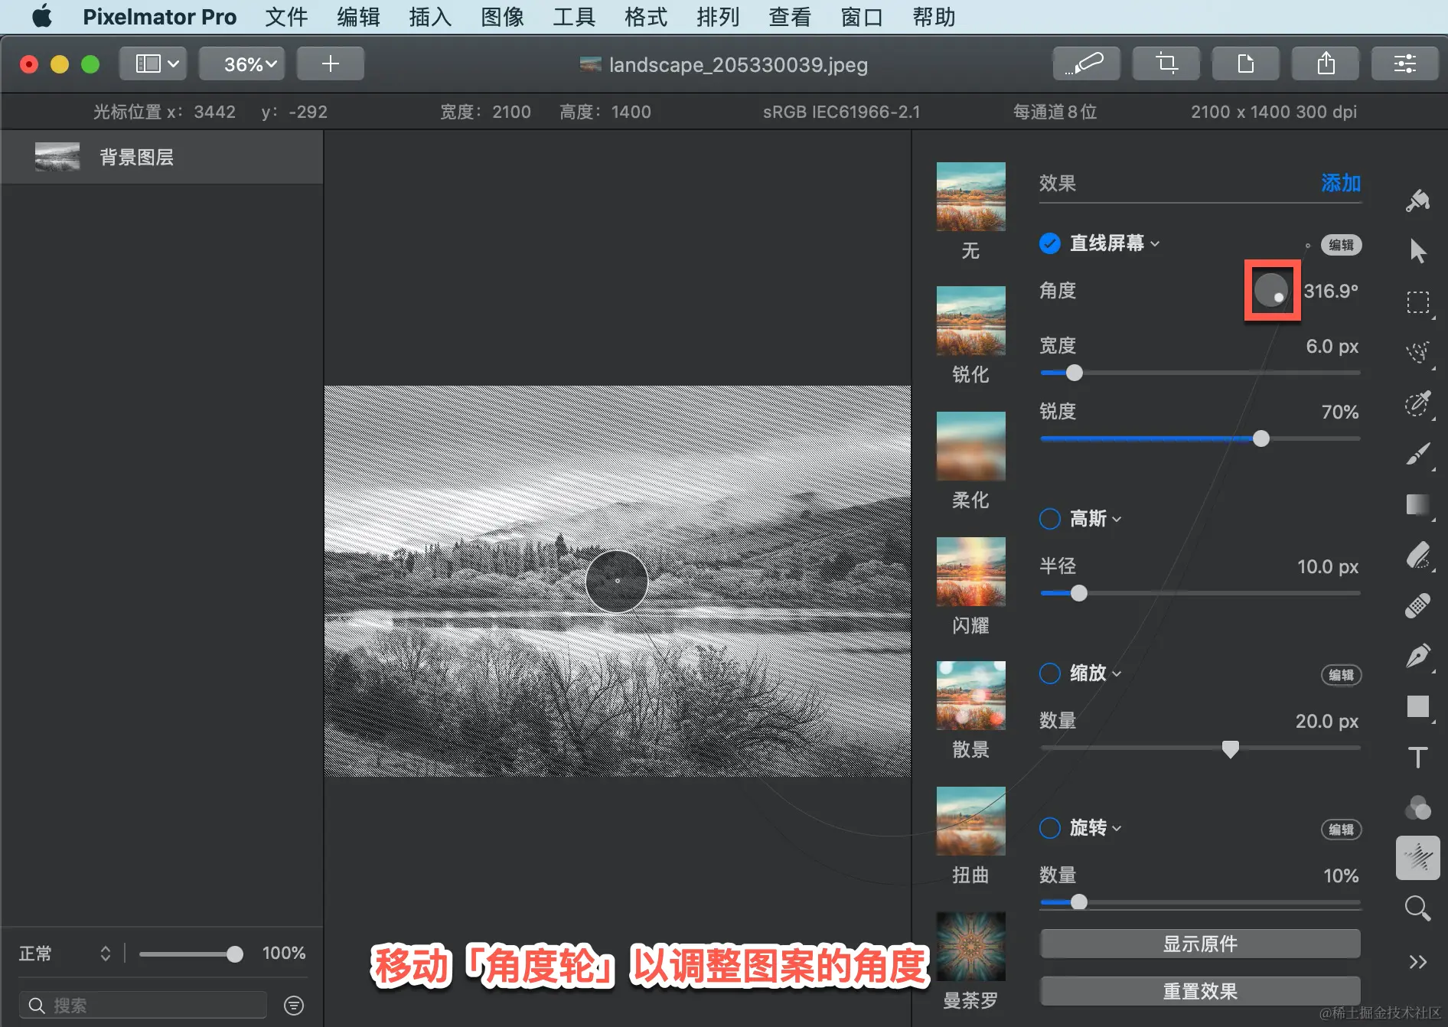Select the Paint brush tool

pos(1417,453)
